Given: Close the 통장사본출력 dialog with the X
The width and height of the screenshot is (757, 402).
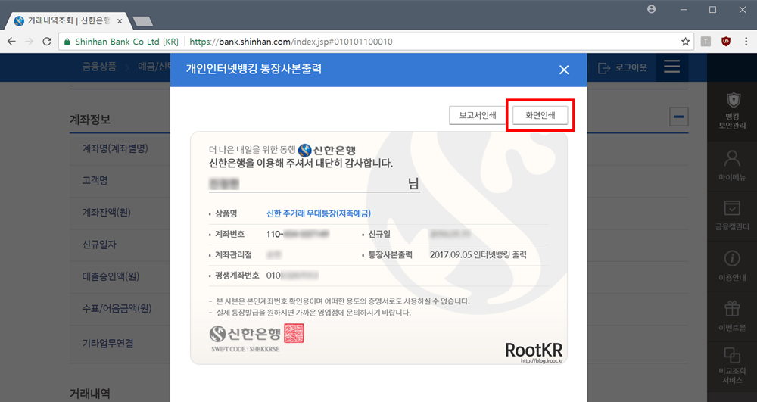Looking at the screenshot, I should 564,70.
